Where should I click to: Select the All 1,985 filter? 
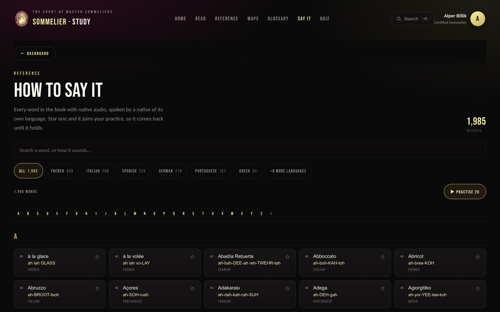coord(28,171)
